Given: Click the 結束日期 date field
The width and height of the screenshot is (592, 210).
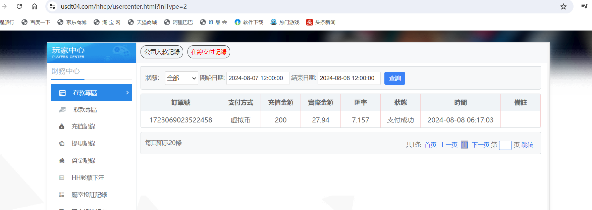Looking at the screenshot, I should tap(349, 78).
